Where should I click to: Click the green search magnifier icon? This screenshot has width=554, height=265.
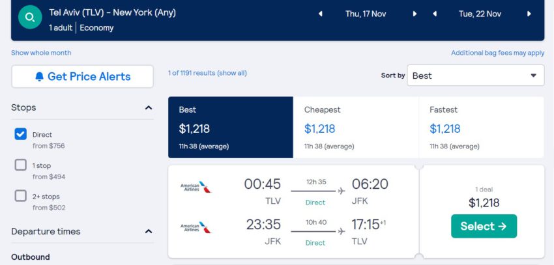[x=30, y=17]
